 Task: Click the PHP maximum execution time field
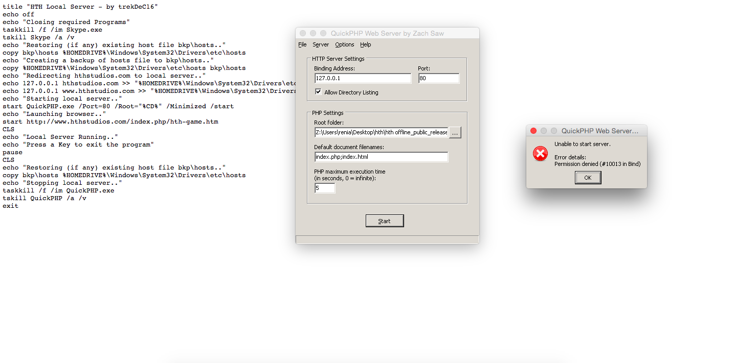coord(325,188)
